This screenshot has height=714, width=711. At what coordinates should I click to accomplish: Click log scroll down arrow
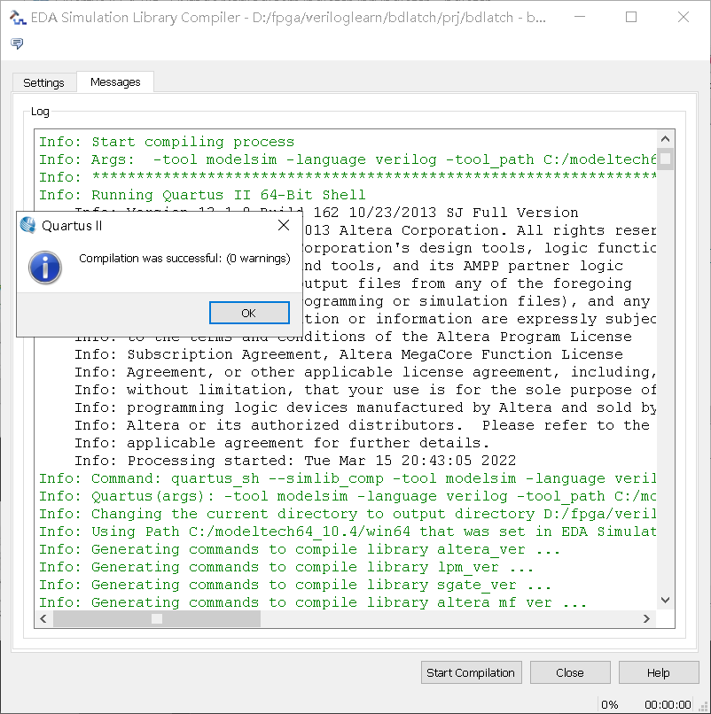tap(666, 600)
